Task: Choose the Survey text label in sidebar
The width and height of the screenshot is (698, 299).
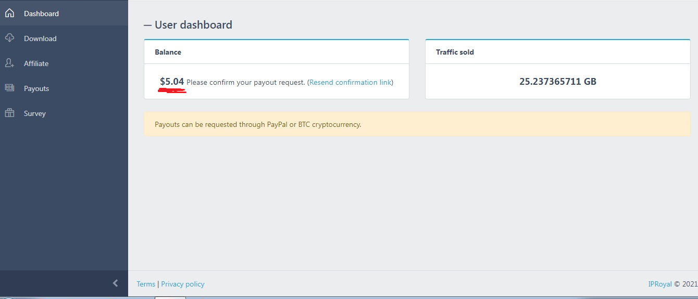Action: [35, 113]
